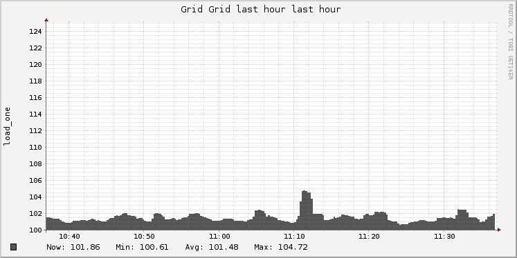Click the load spike peak near 11:10
The image size is (517, 258).
click(x=305, y=192)
